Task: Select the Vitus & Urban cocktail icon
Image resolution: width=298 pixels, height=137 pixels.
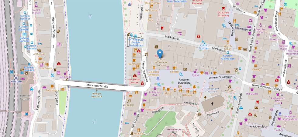Action: coord(227,42)
